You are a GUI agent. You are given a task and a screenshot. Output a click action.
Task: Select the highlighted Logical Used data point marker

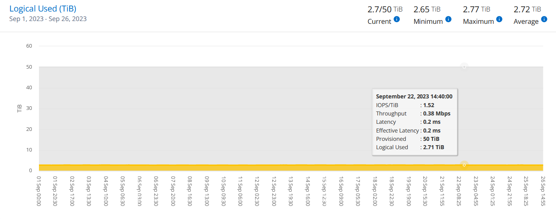[464, 165]
